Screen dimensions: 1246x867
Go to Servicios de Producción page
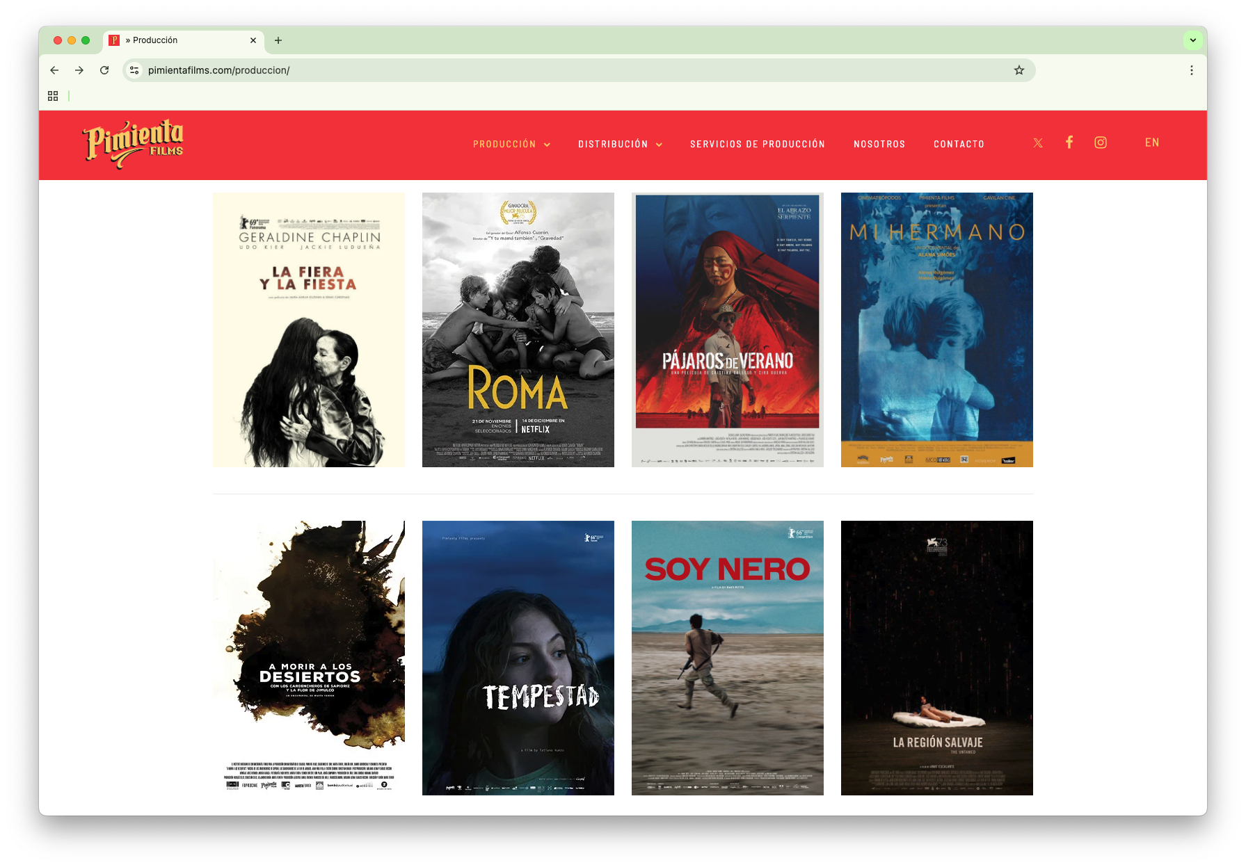[757, 145]
